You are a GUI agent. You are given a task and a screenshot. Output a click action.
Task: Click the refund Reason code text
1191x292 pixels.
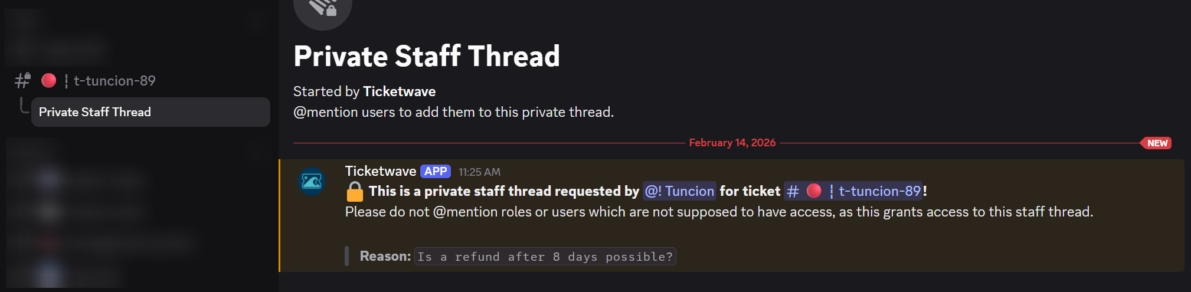pos(545,257)
